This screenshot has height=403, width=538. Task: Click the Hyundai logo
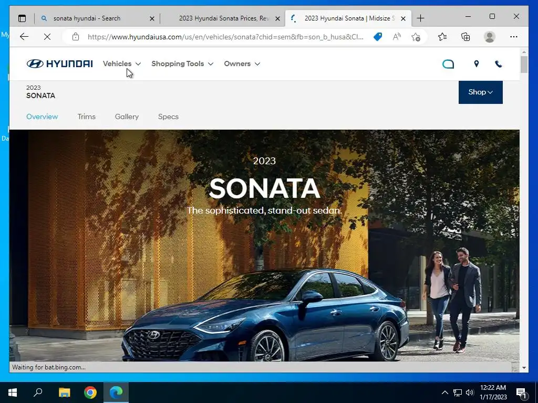tap(59, 63)
